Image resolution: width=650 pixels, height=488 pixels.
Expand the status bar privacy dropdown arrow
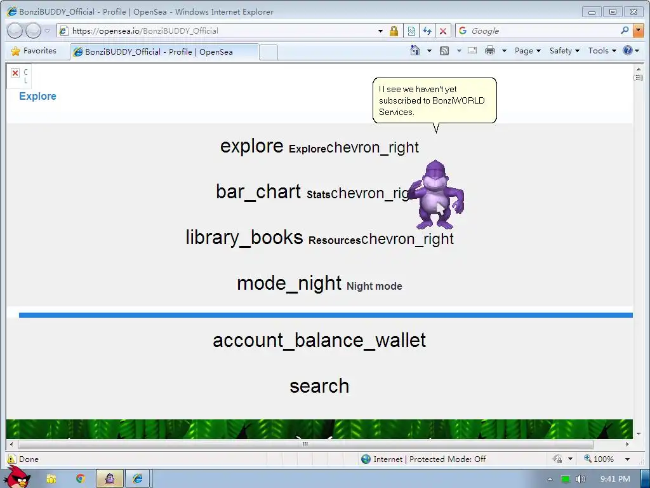[570, 459]
